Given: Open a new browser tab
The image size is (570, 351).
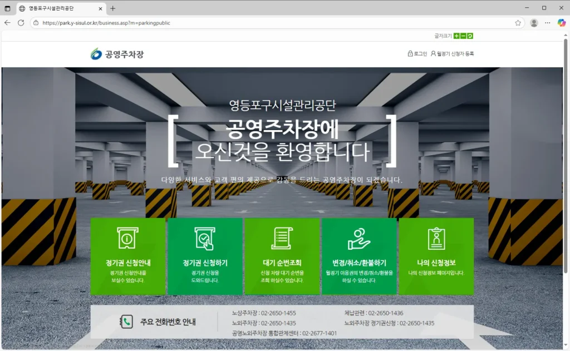Looking at the screenshot, I should click(x=112, y=8).
